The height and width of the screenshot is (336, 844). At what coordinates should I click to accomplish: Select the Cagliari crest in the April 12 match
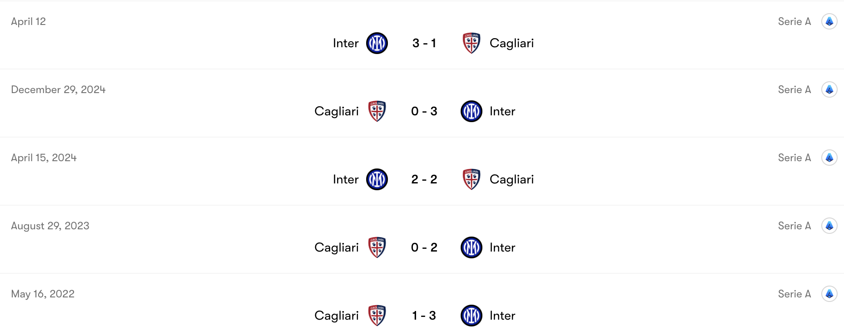coord(471,43)
